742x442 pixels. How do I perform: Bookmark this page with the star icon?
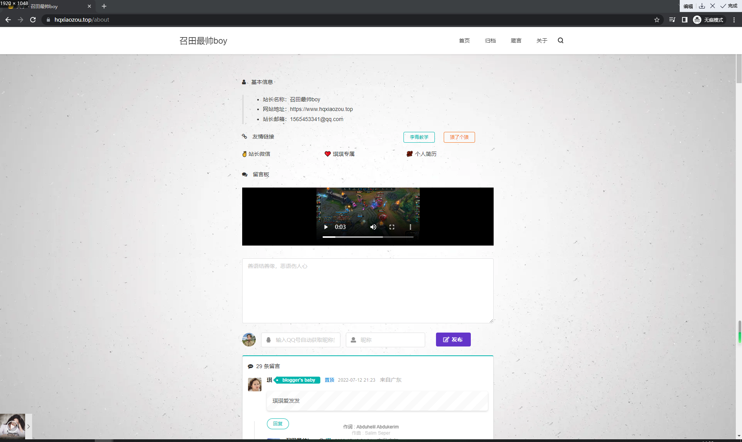coord(657,20)
